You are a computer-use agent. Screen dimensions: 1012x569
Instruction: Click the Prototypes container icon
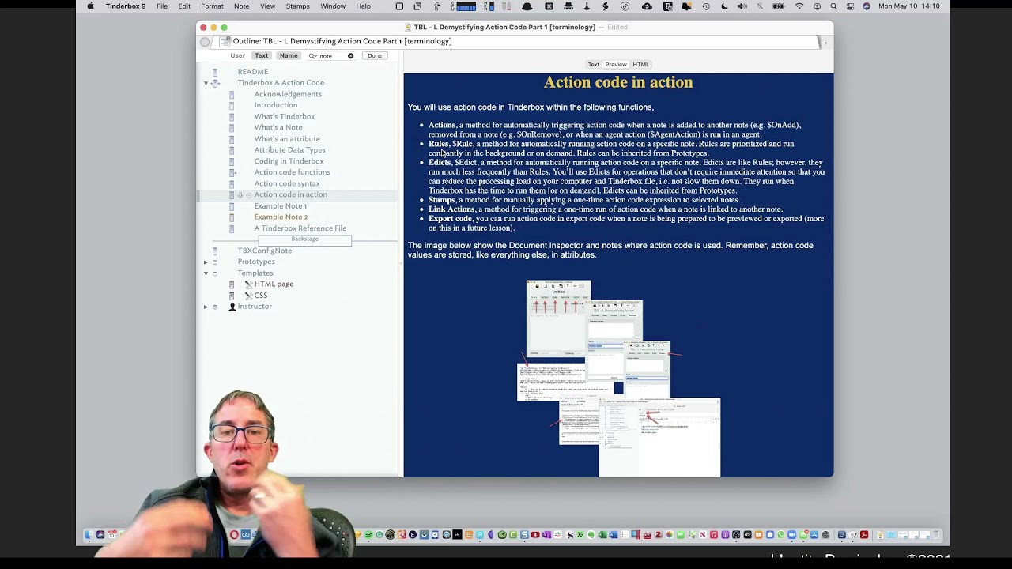215,262
